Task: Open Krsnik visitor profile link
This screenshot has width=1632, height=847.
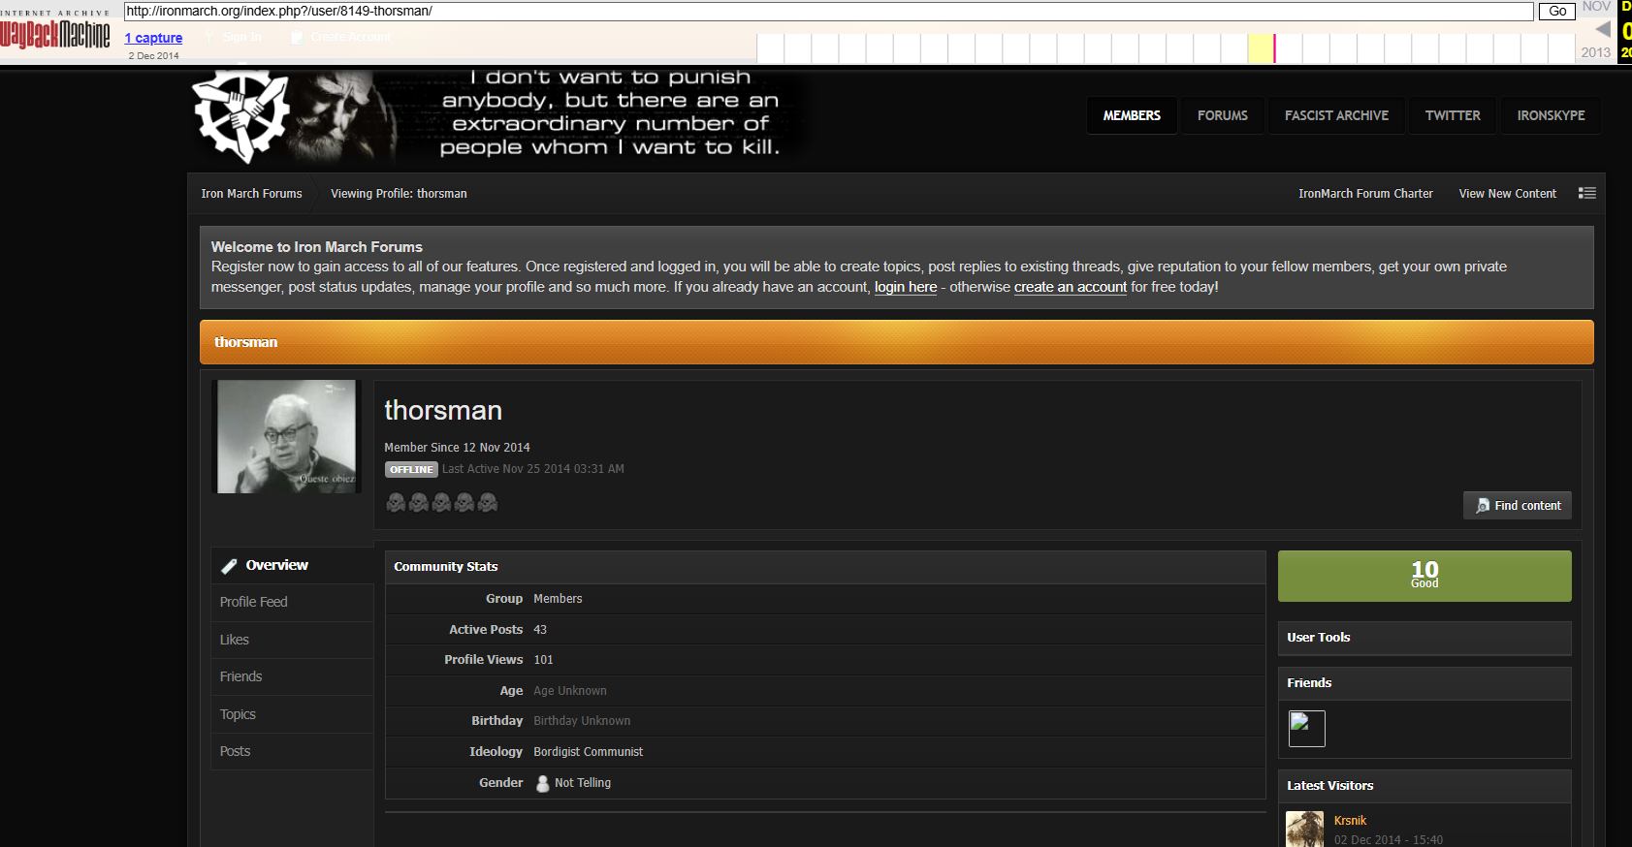Action: point(1350,821)
